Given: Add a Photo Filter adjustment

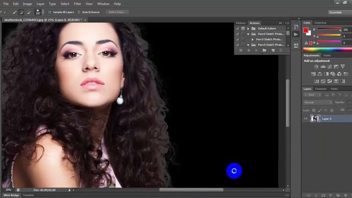Looking at the screenshot, I should click(333, 74).
